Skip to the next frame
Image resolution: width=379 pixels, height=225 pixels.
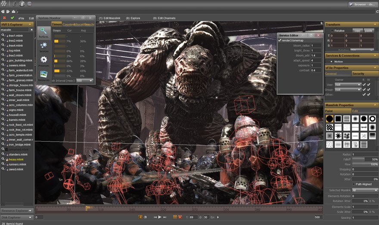click(x=165, y=217)
